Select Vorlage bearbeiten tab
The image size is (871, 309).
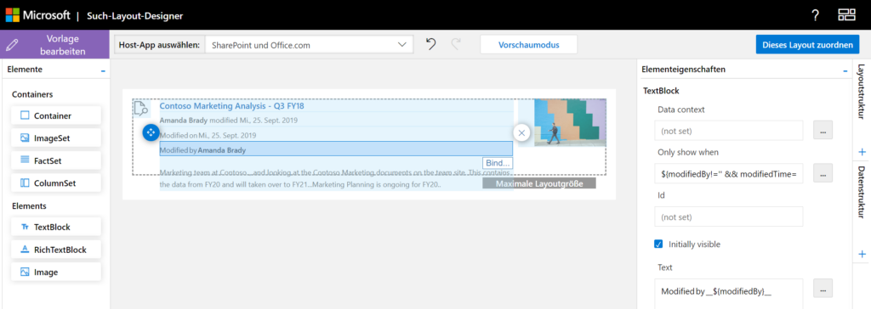click(x=54, y=44)
